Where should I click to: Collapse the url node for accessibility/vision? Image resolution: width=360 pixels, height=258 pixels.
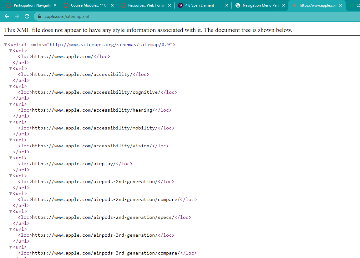coord(11,140)
